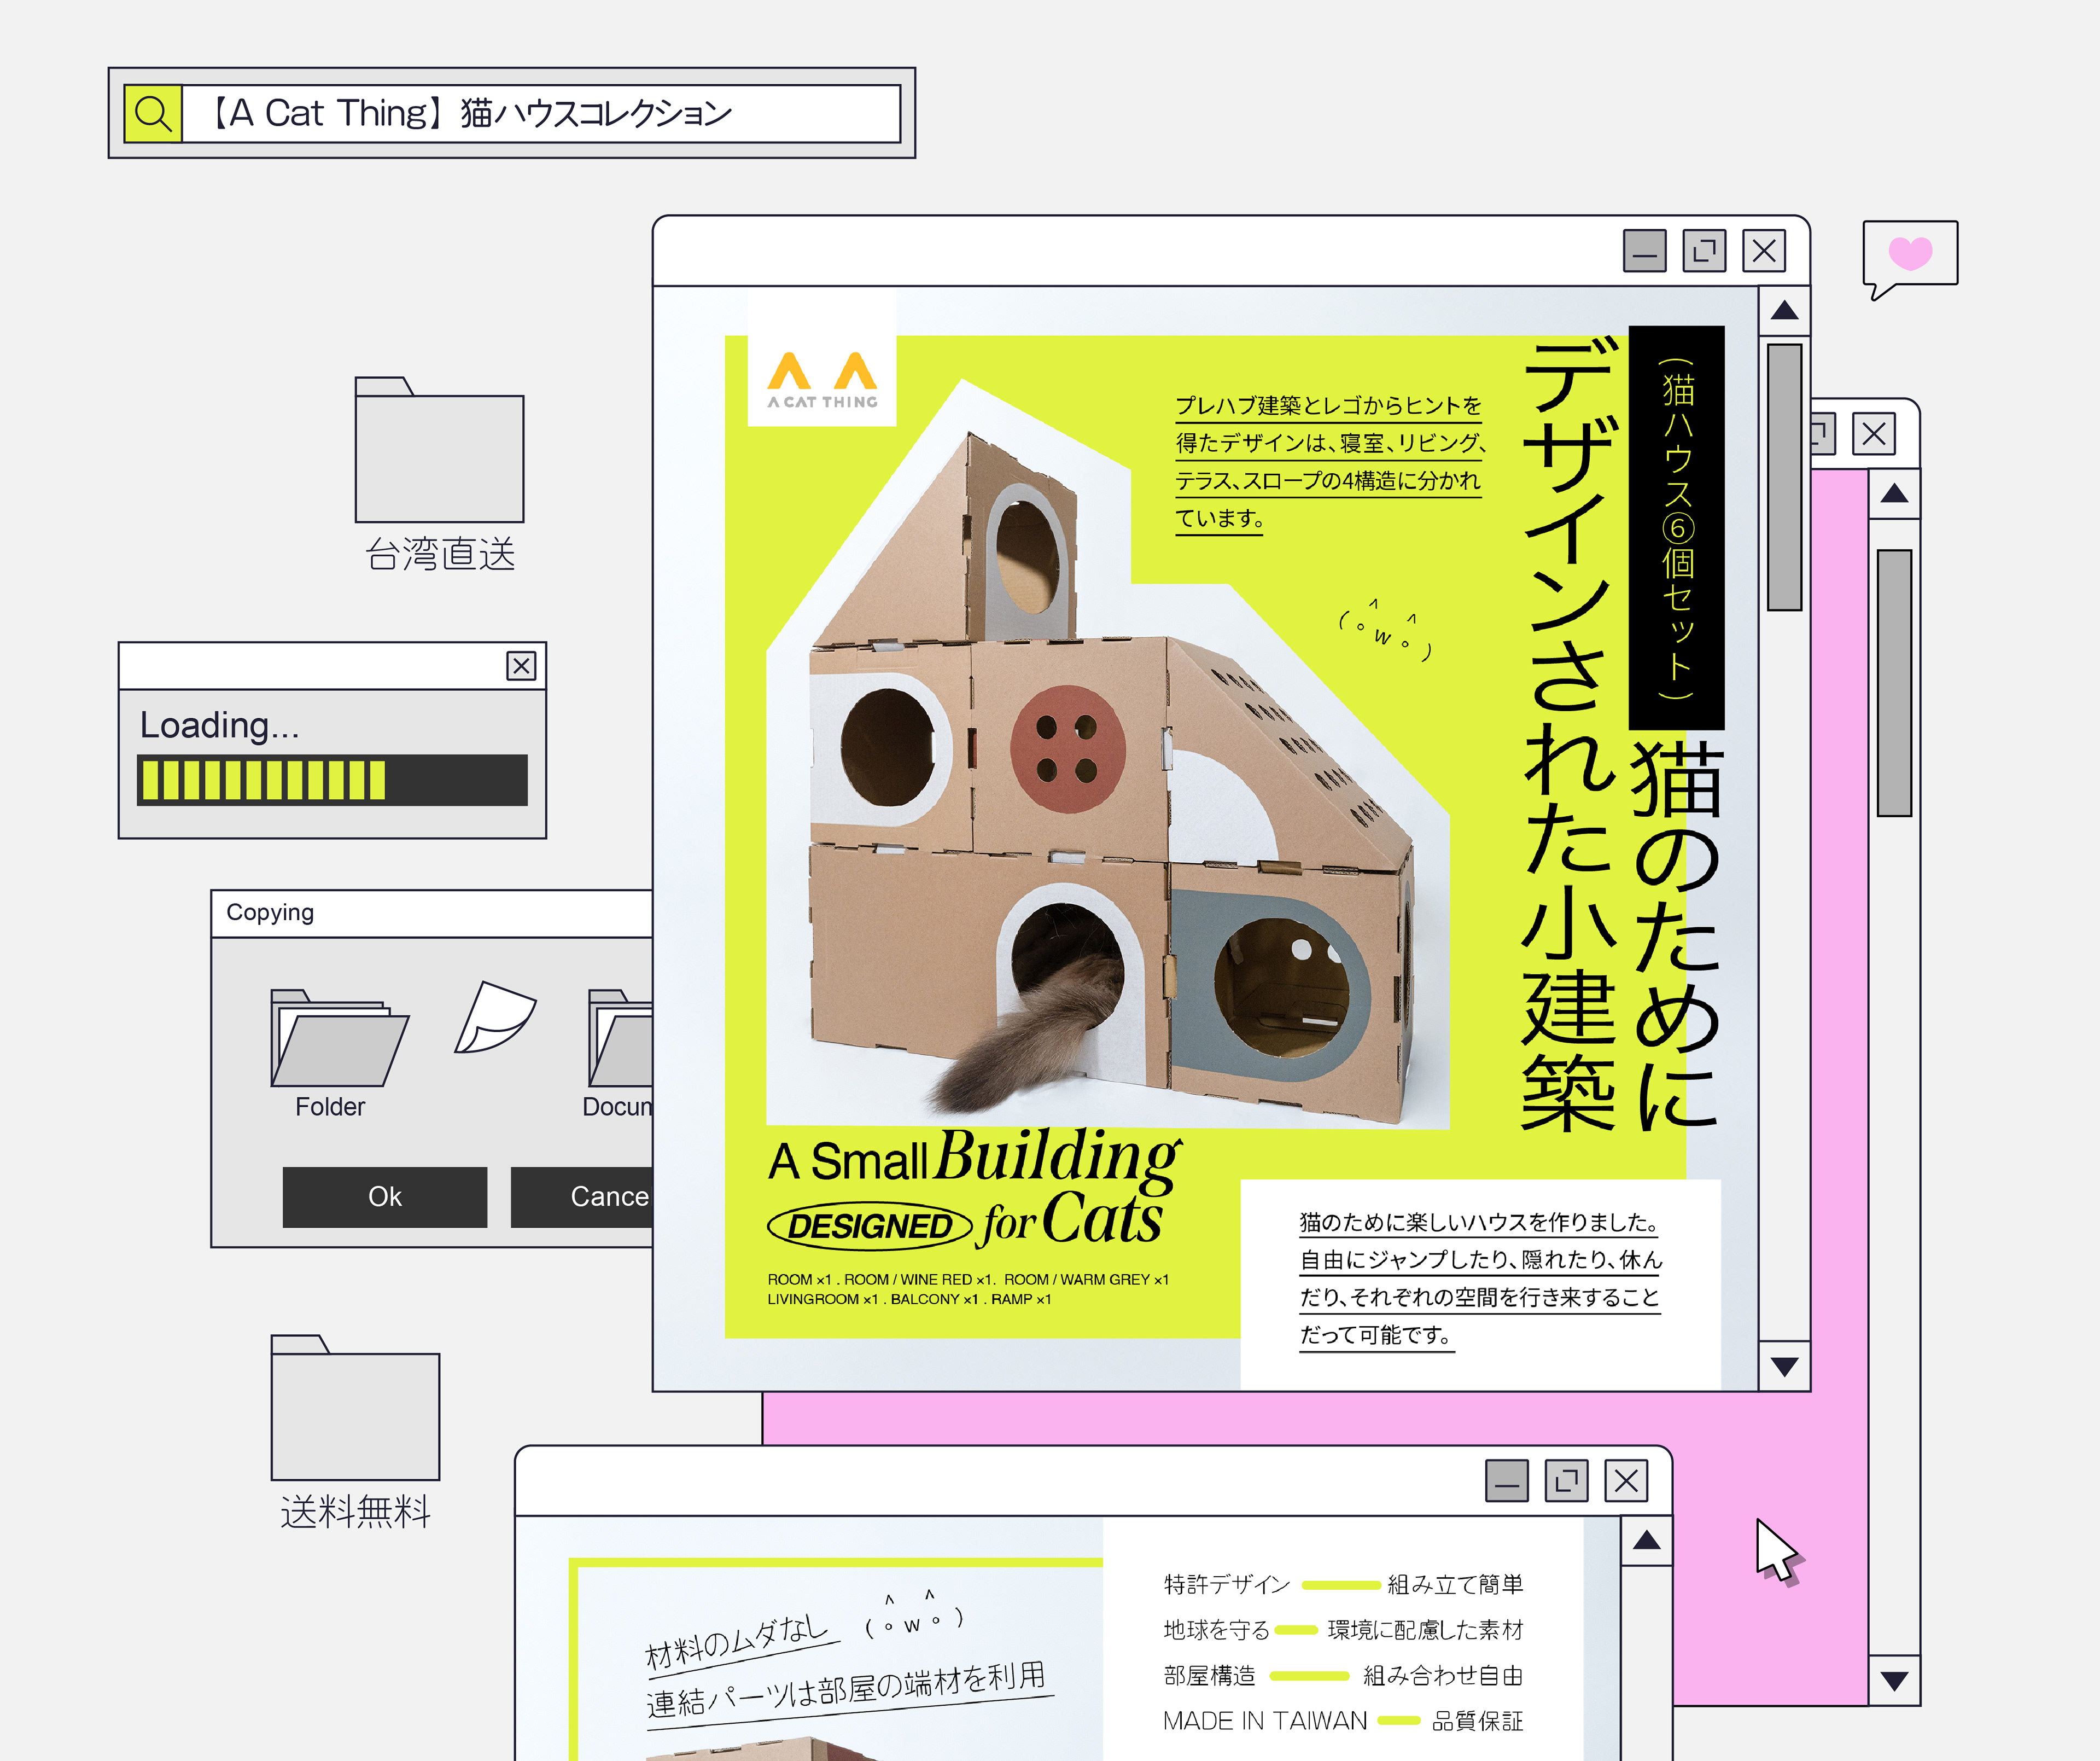The width and height of the screenshot is (2100, 1761).
Task: Minimize the bottom features window
Action: 1506,1481
